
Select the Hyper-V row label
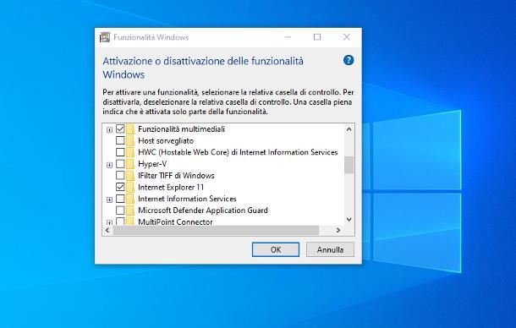coord(152,164)
